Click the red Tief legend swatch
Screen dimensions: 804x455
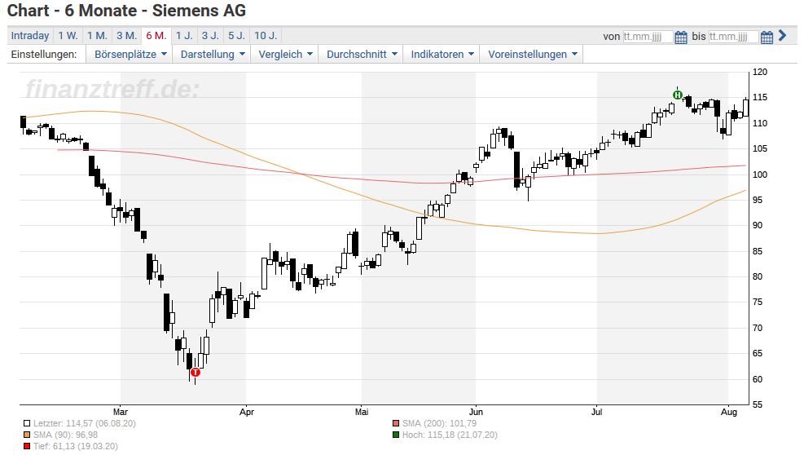click(27, 446)
